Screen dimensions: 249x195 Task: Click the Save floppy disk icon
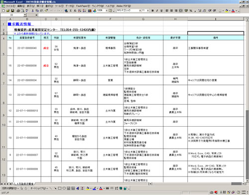[12, 10]
